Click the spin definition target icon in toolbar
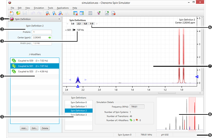 99,13
